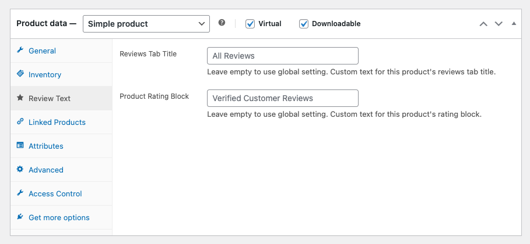The image size is (530, 244).
Task: Switch to the Inventory tab
Action: (x=45, y=74)
